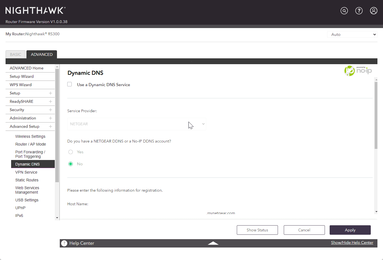Open the Auto language dropdown
The width and height of the screenshot is (383, 260).
click(x=352, y=34)
